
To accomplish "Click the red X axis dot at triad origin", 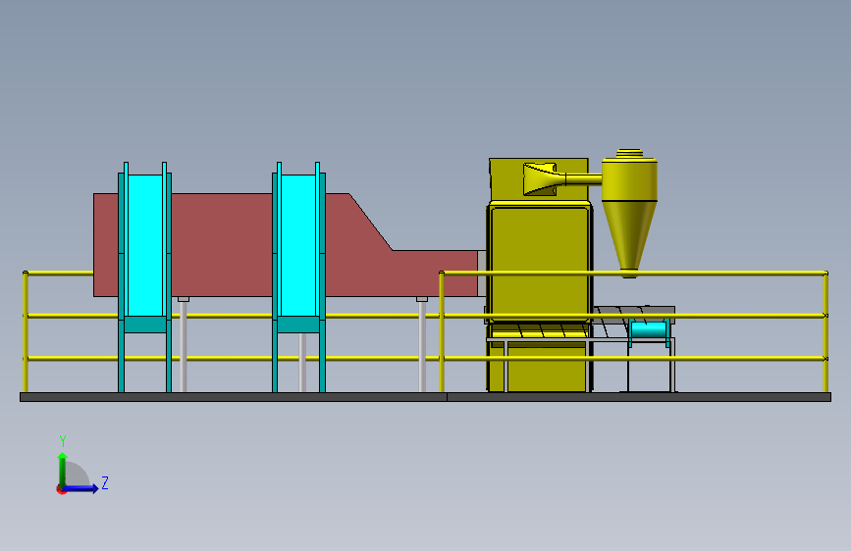I will click(60, 489).
